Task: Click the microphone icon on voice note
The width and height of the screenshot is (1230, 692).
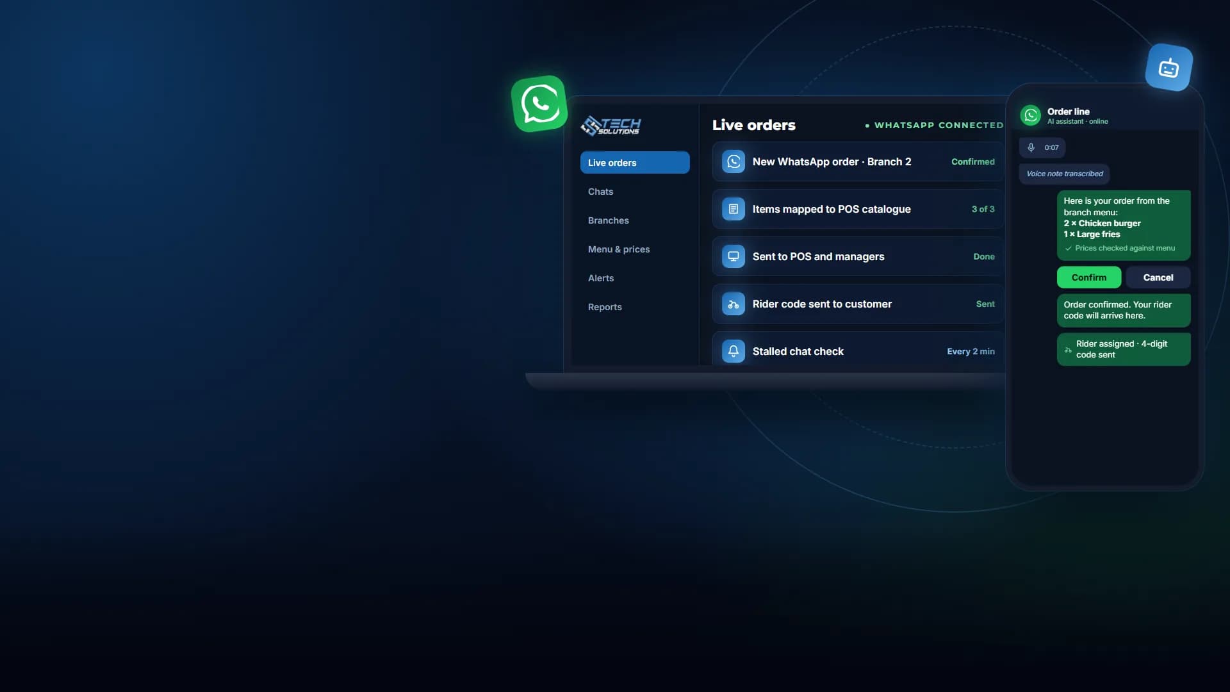Action: pos(1031,147)
